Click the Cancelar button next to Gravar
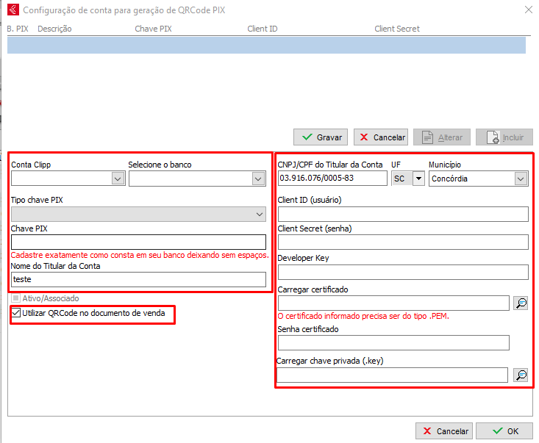The image size is (539, 443). (381, 137)
